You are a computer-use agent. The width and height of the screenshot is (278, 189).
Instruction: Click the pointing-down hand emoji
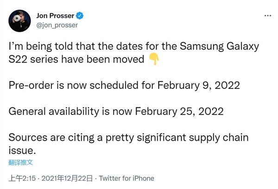pos(154,60)
